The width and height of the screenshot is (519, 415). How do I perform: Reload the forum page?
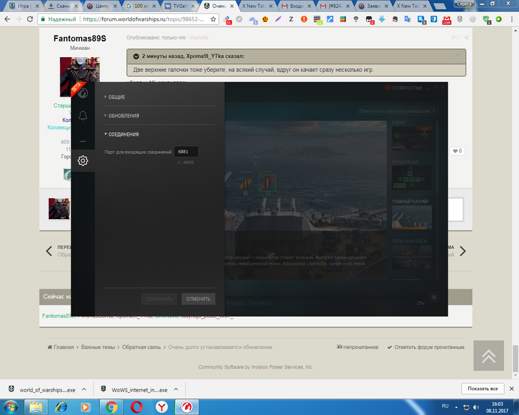coord(30,19)
